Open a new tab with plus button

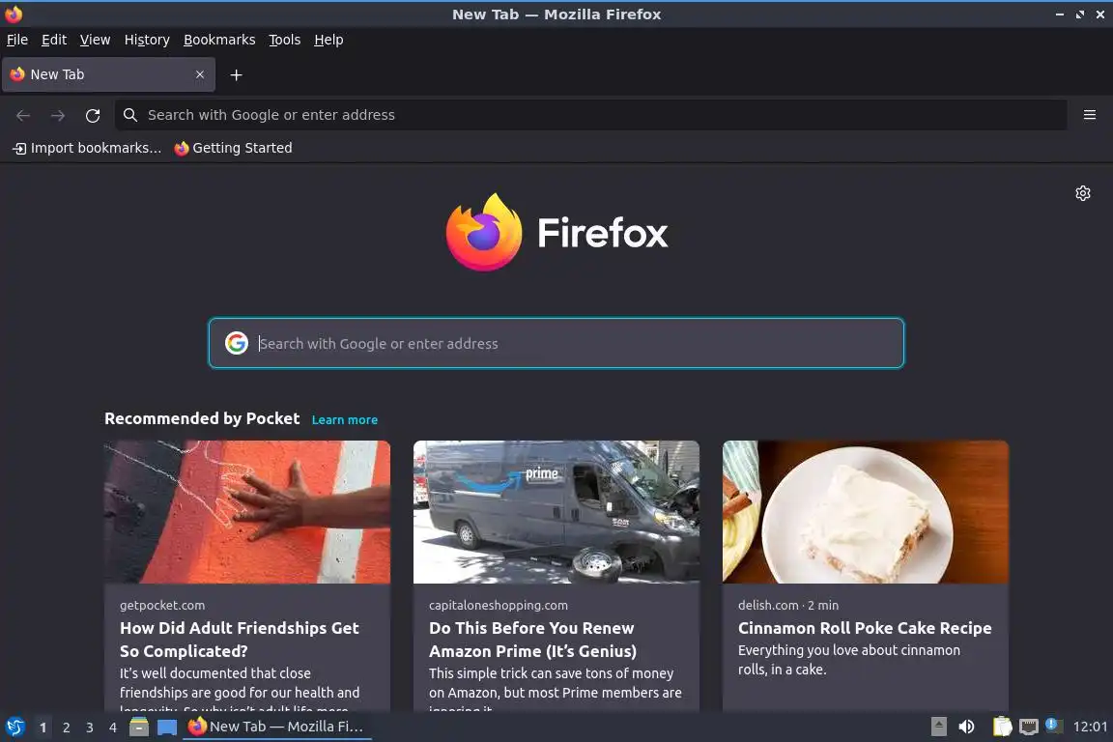click(237, 74)
